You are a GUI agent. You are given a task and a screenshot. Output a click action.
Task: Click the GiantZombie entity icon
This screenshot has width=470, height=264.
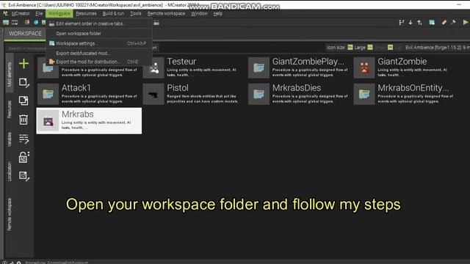click(364, 67)
